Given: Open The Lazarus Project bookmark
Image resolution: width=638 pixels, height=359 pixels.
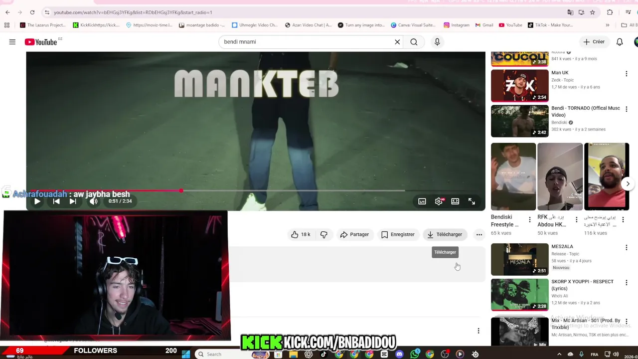Looking at the screenshot, I should point(43,25).
